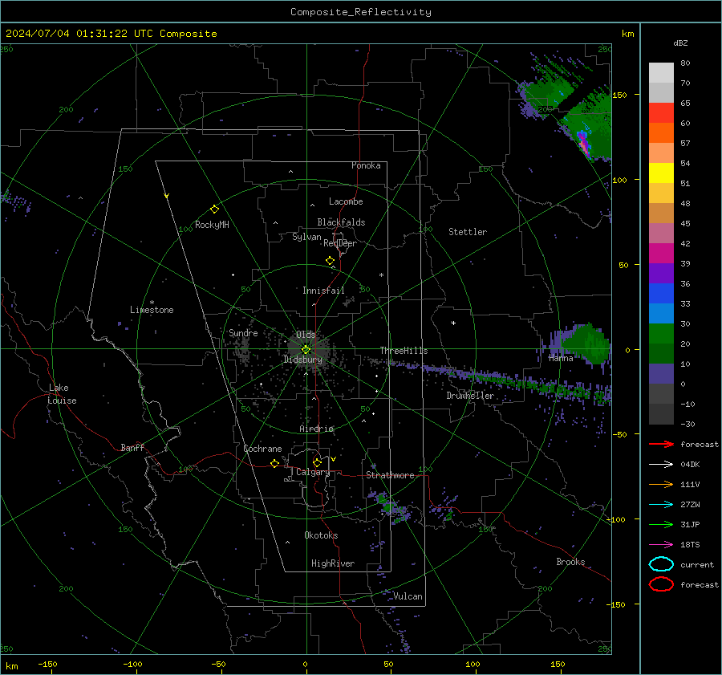Click the Strathmore city label
The height and width of the screenshot is (675, 722).
390,475
